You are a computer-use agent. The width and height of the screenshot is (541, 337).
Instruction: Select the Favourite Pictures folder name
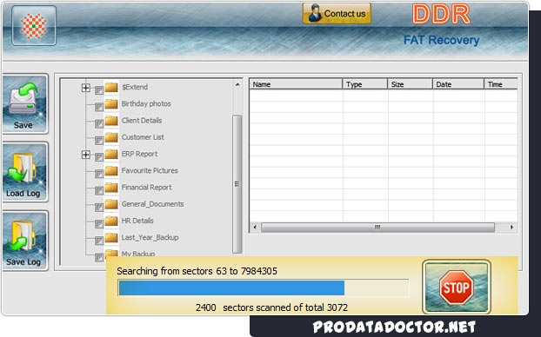pos(150,170)
